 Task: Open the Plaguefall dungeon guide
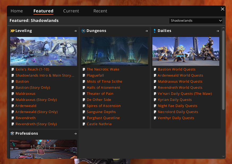pos(95,75)
